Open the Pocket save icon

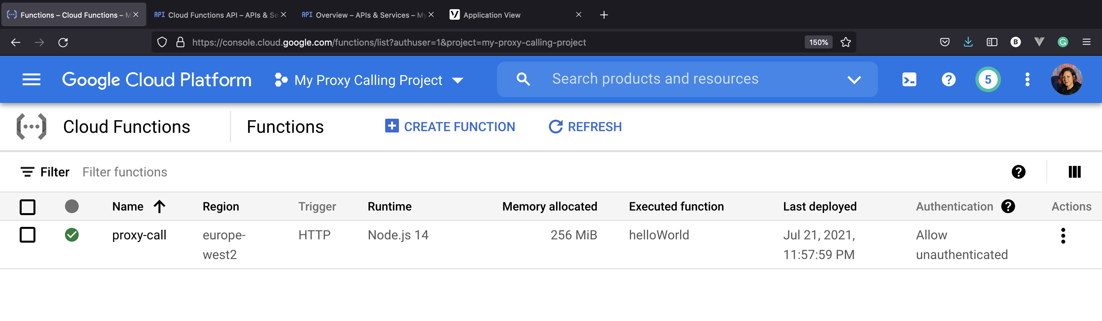point(945,42)
